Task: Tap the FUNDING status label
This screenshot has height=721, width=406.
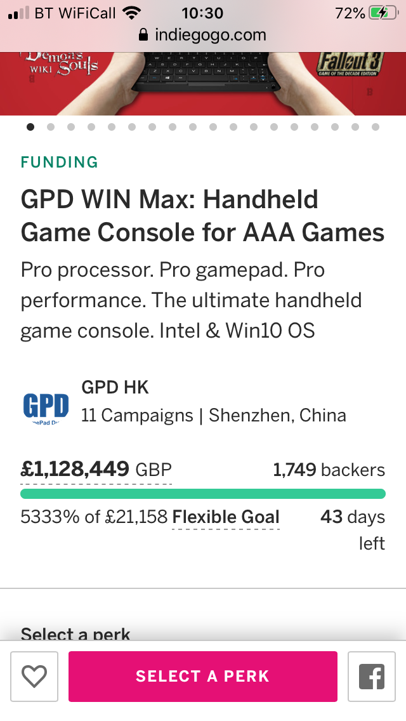Action: coord(60,162)
